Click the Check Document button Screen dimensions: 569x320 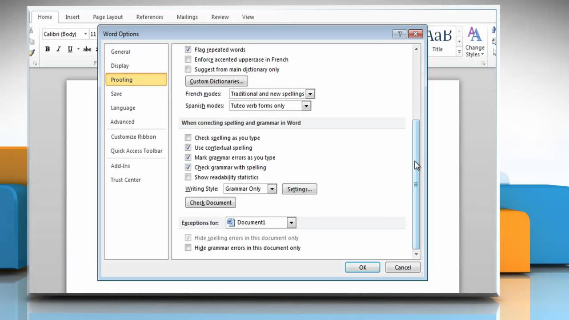click(211, 203)
